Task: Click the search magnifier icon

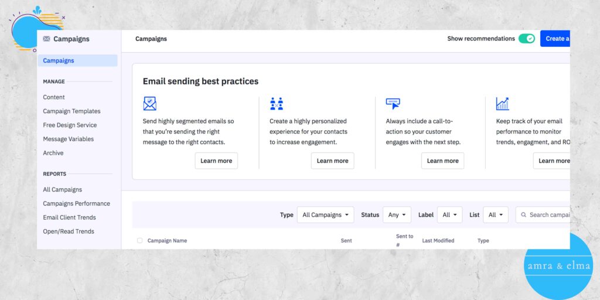Action: point(523,214)
